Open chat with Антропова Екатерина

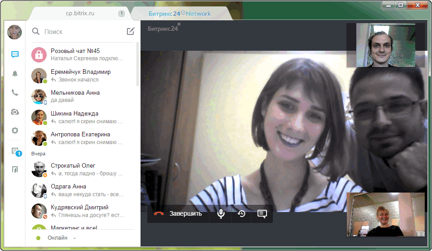pos(83,138)
